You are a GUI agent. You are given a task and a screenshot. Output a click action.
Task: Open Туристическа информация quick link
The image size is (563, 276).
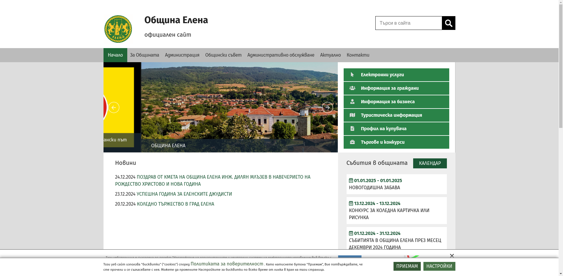click(396, 115)
